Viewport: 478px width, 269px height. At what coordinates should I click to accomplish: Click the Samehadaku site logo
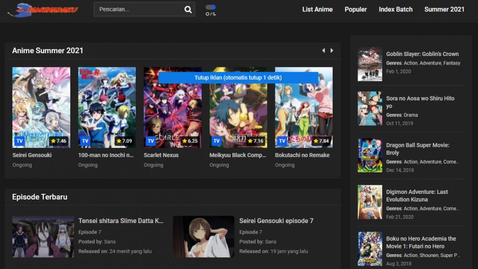[43, 10]
